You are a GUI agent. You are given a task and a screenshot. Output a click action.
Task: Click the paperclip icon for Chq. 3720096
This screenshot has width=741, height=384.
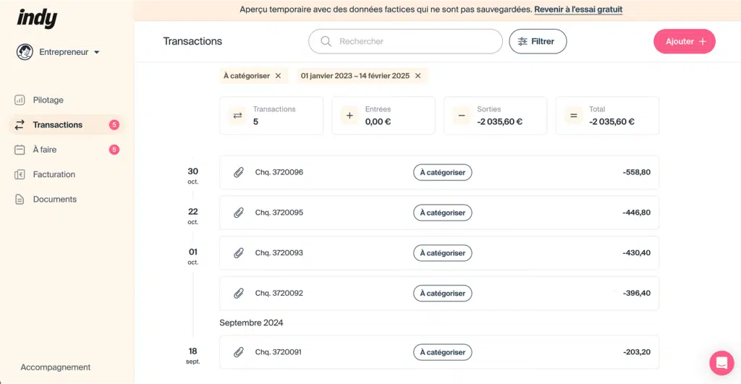click(238, 172)
